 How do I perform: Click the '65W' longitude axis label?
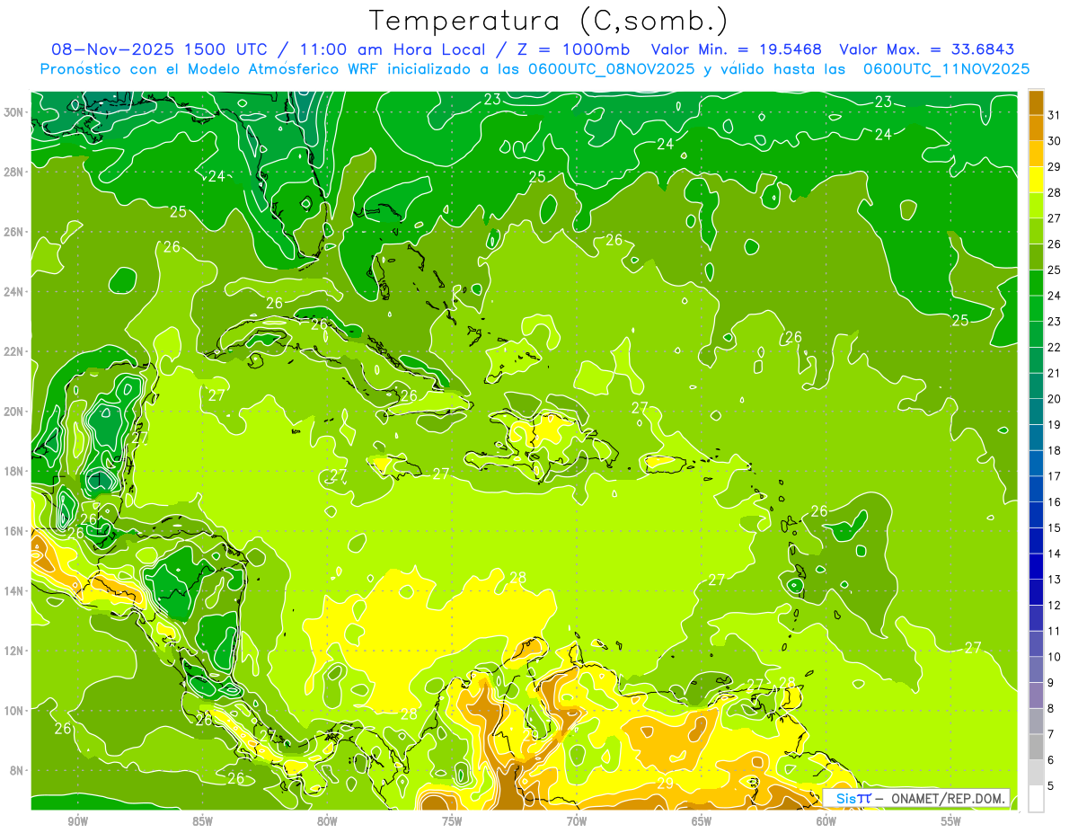click(x=702, y=821)
